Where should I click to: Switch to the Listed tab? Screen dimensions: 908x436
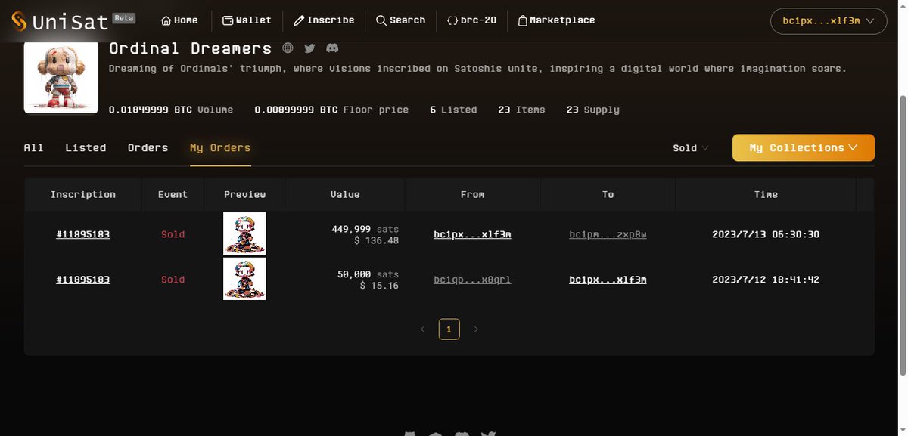click(86, 147)
